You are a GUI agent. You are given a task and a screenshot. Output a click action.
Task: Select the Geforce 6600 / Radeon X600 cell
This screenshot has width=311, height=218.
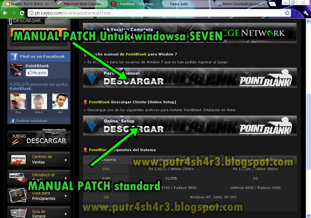[255, 188]
